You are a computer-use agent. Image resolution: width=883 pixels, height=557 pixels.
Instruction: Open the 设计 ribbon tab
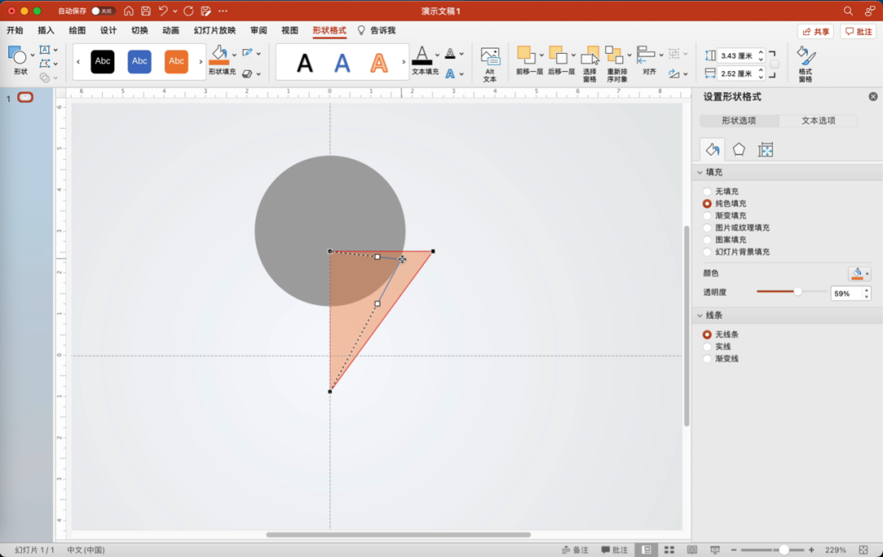(x=108, y=30)
